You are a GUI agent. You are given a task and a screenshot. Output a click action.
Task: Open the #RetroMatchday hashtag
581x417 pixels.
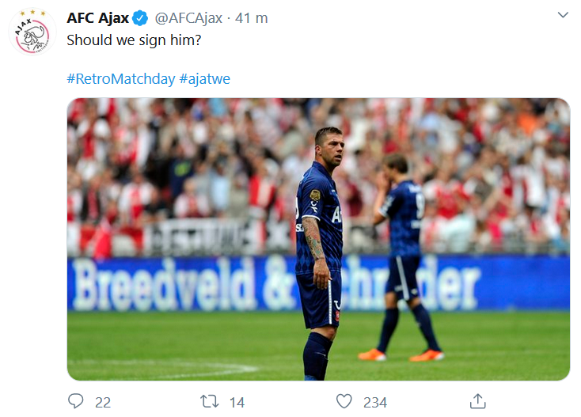(x=120, y=79)
